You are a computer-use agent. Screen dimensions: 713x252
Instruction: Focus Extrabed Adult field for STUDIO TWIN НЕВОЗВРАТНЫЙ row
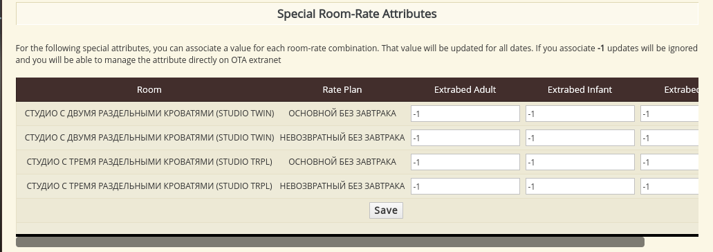[465, 138]
